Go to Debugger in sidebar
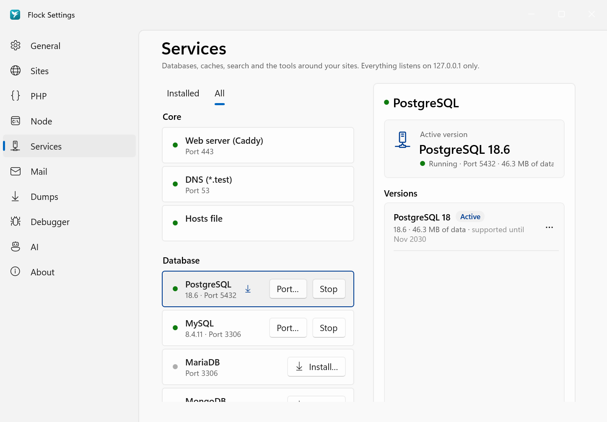This screenshot has height=422, width=607. click(70, 222)
